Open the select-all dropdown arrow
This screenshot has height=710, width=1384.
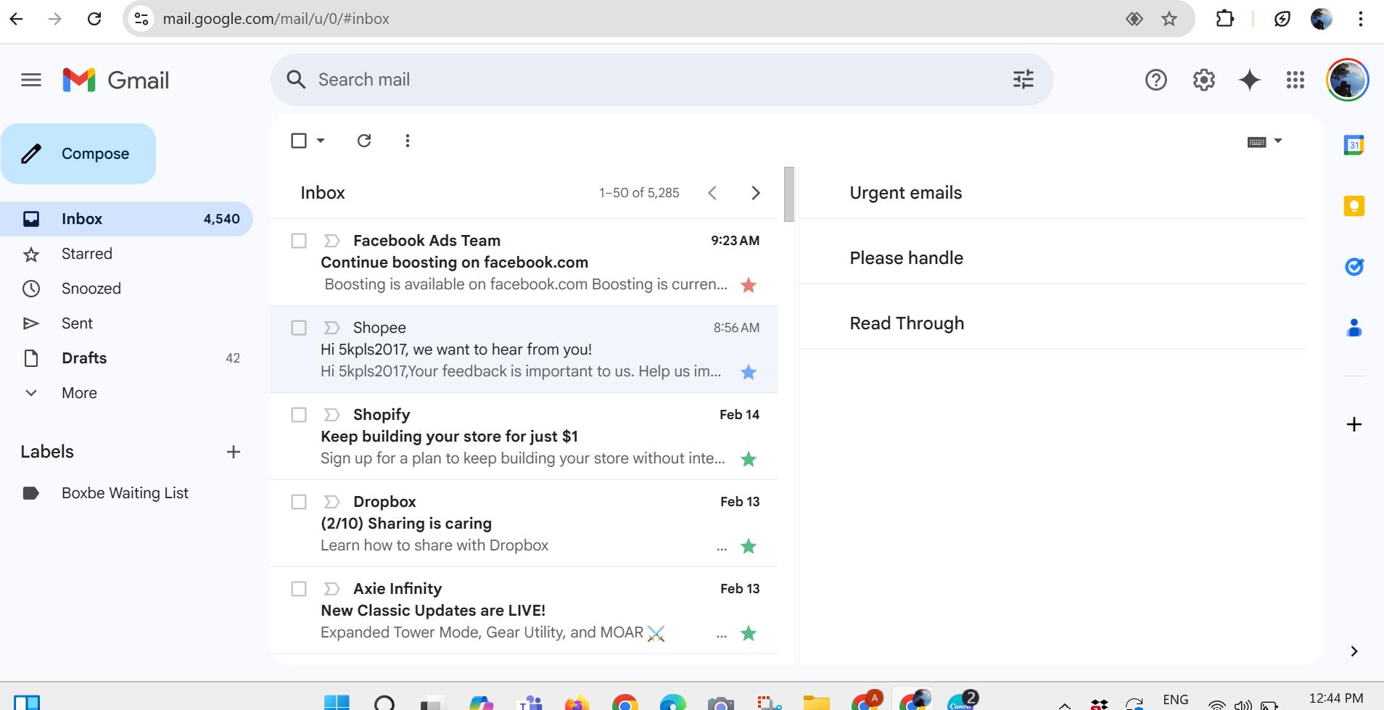tap(321, 141)
